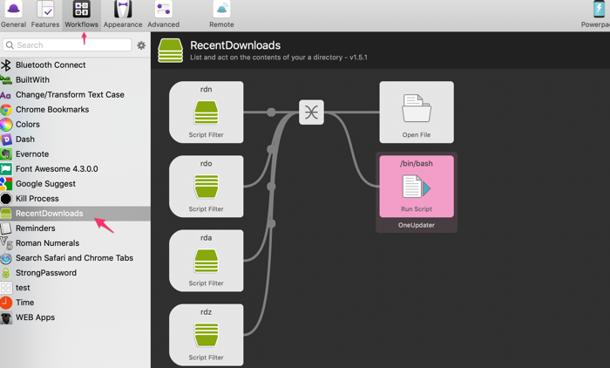Open the Kill Process workflow

click(37, 199)
